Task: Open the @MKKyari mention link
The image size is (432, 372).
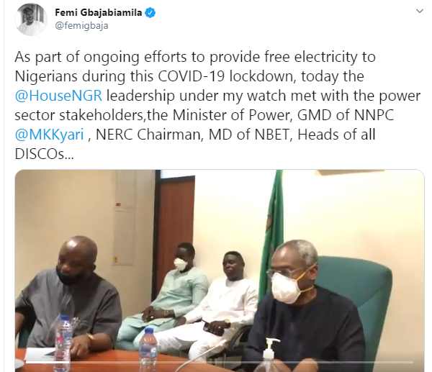Action: click(x=49, y=135)
